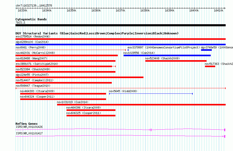Select the red nsv1031019 loss bar
The height and width of the screenshot is (151, 233).
141,105
